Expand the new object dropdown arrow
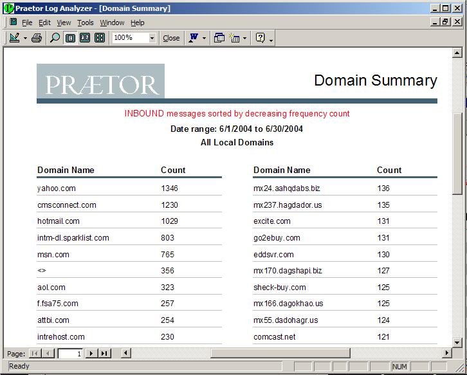The height and width of the screenshot is (375, 467). 245,38
